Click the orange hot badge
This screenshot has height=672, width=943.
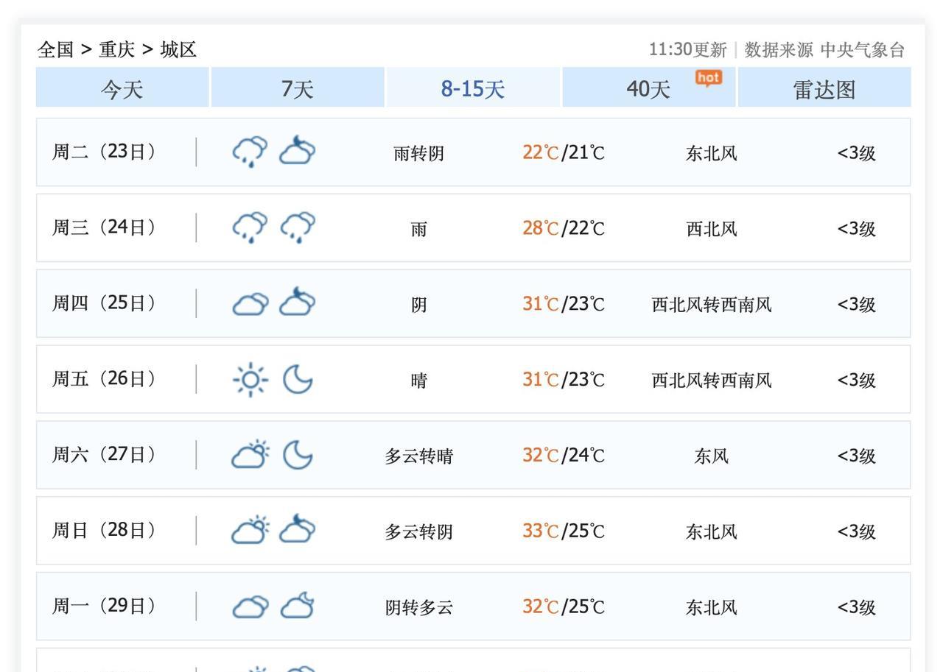(x=708, y=78)
